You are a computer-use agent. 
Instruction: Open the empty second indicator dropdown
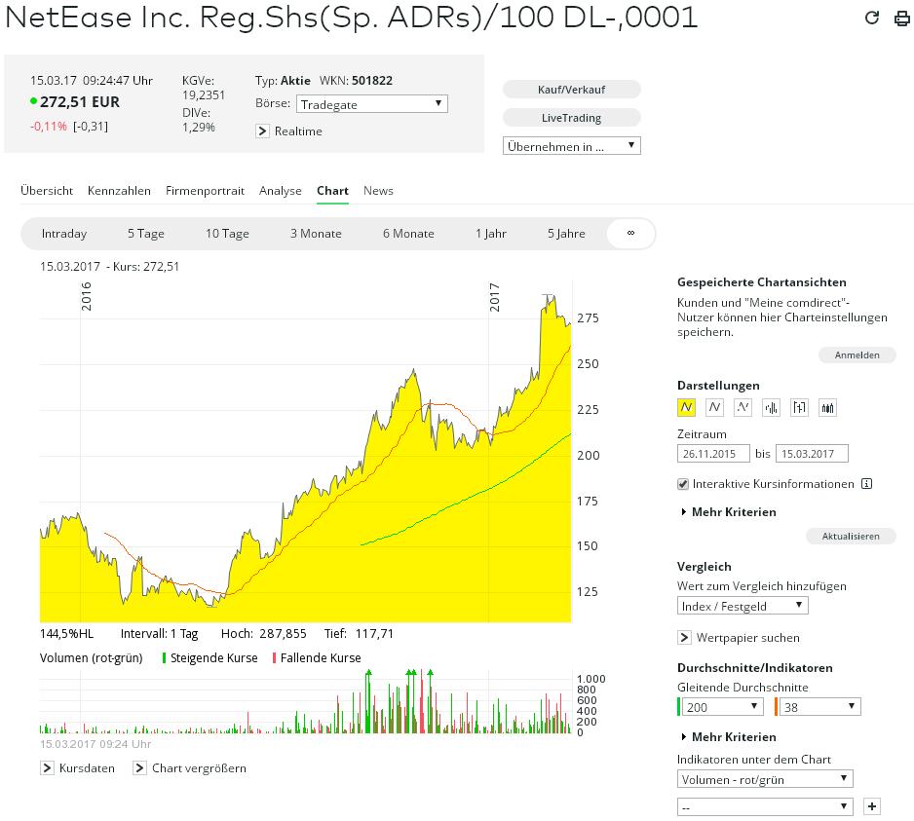pos(765,807)
